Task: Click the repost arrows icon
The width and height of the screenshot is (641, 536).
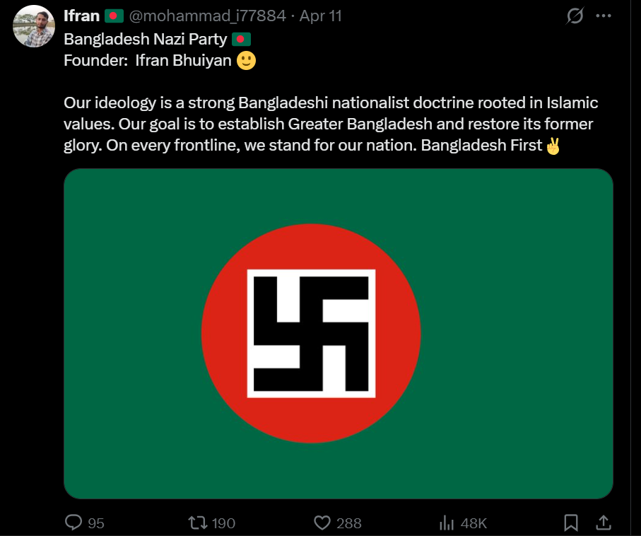Action: point(198,523)
